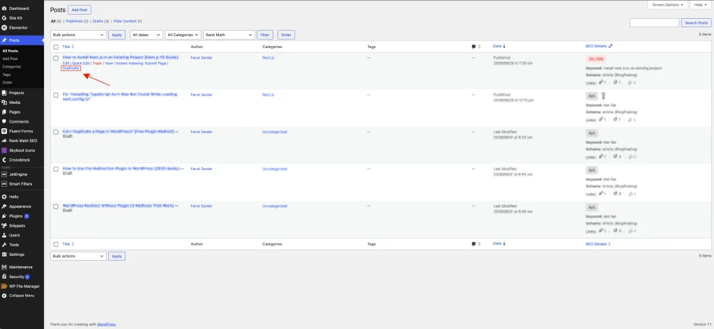Open the Settings sidebar icon
Screen dimensions: 714x329
(4, 254)
